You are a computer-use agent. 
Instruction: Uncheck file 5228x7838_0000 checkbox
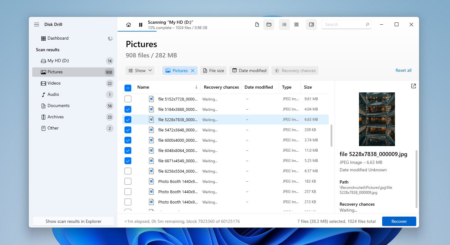[x=128, y=119]
